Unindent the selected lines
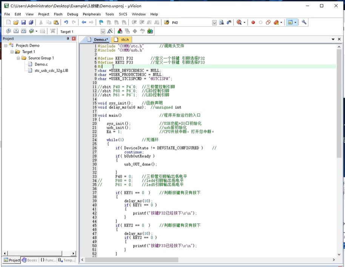Screen dimensions: 345x267 point(142,22)
